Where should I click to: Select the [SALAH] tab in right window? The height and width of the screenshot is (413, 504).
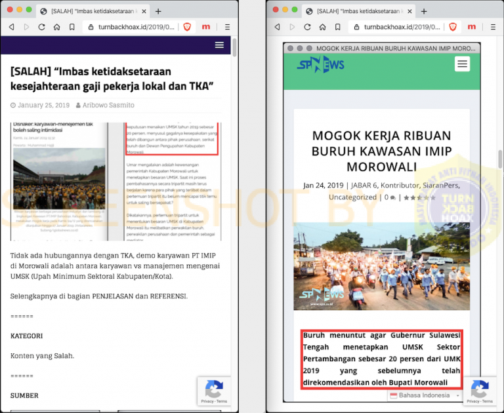358,11
